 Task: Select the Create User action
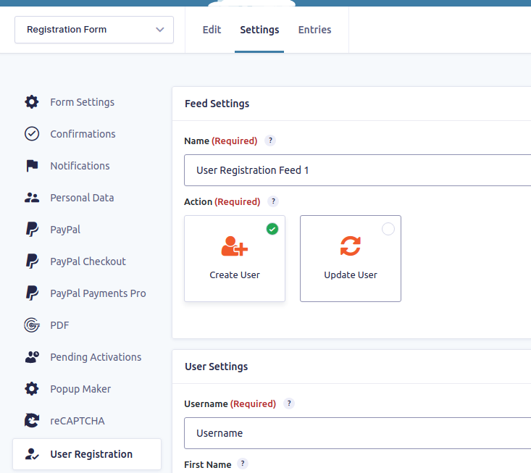click(x=235, y=259)
